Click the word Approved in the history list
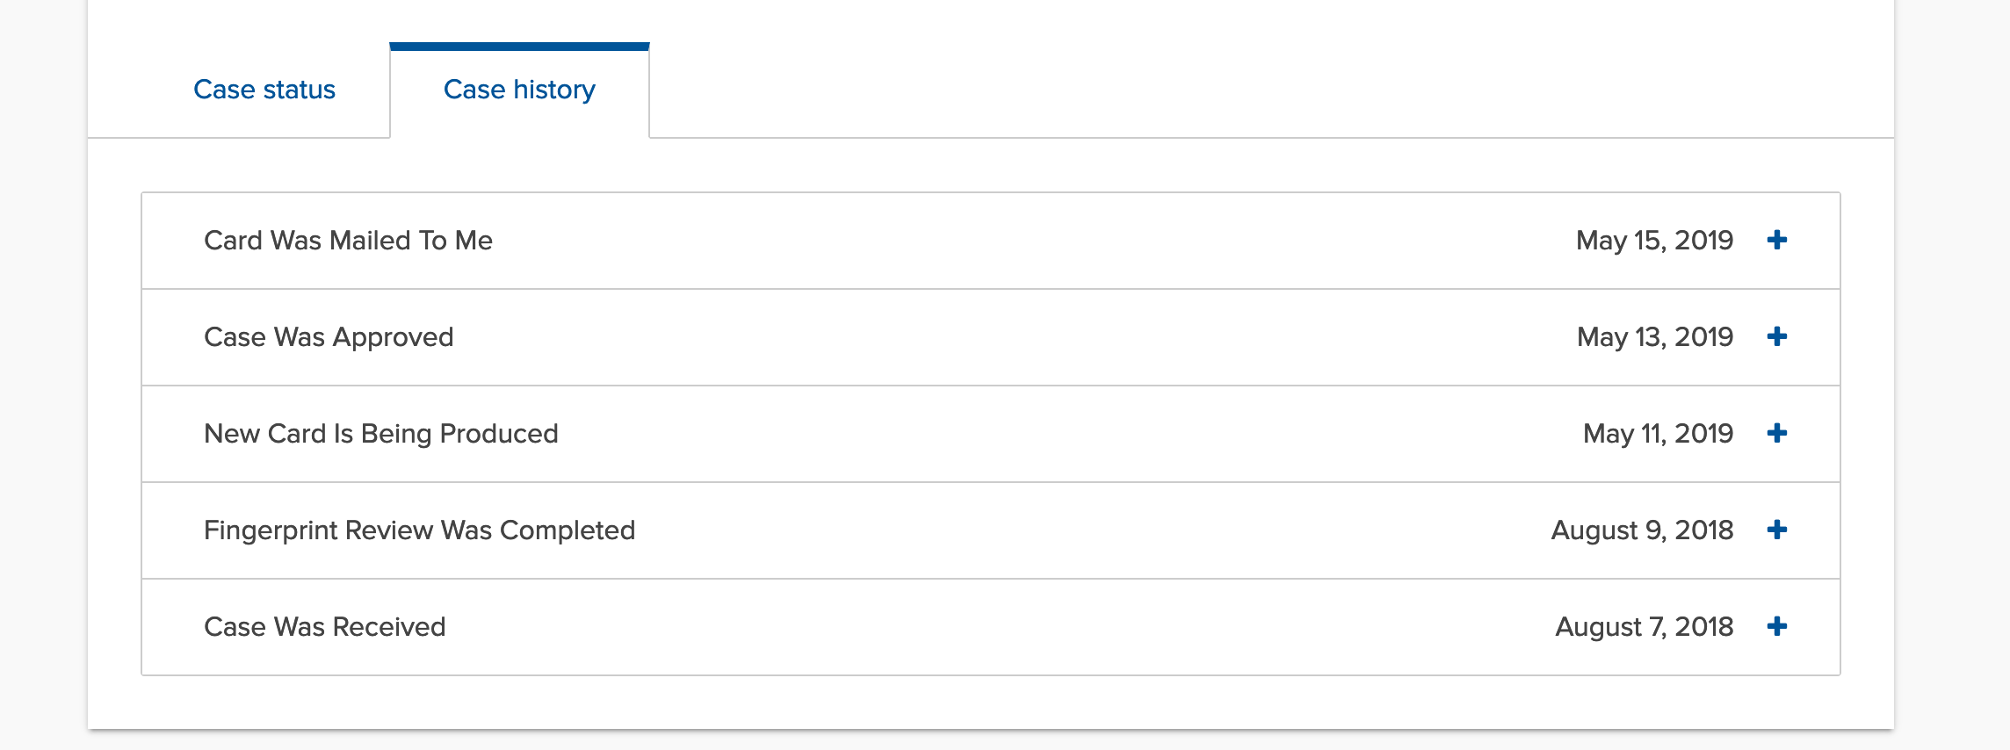This screenshot has height=750, width=2010. [393, 337]
